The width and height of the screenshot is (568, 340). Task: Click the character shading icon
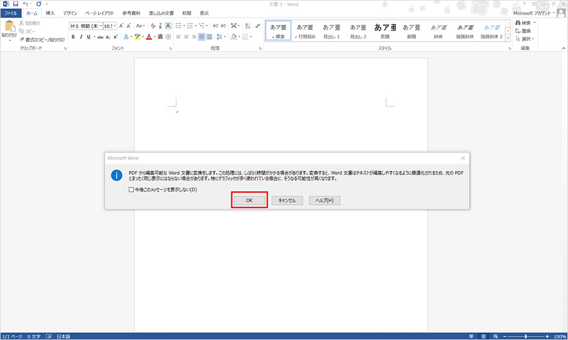160,37
